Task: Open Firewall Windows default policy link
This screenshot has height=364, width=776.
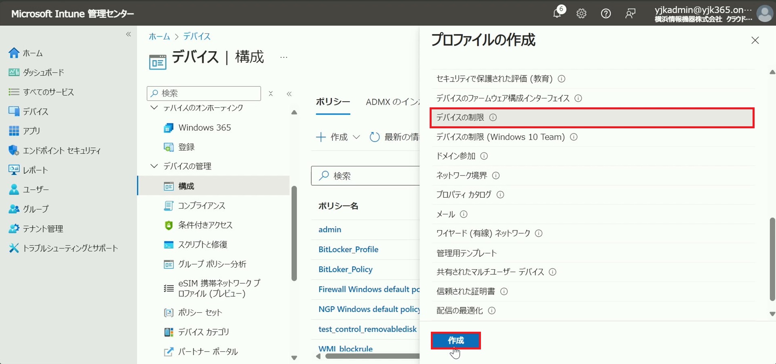Action: 369,289
